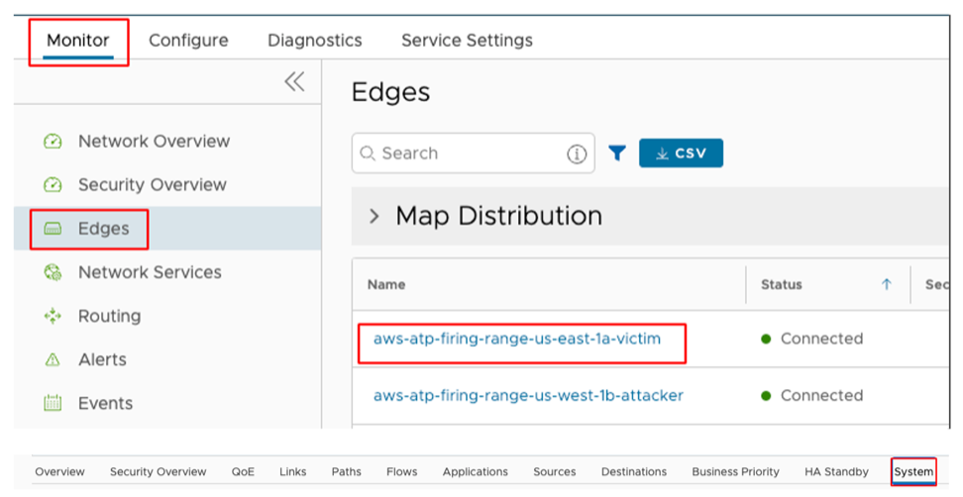Viewport: 963px width, 497px height.
Task: Click the Network Overview gauge icon
Action: tap(53, 142)
